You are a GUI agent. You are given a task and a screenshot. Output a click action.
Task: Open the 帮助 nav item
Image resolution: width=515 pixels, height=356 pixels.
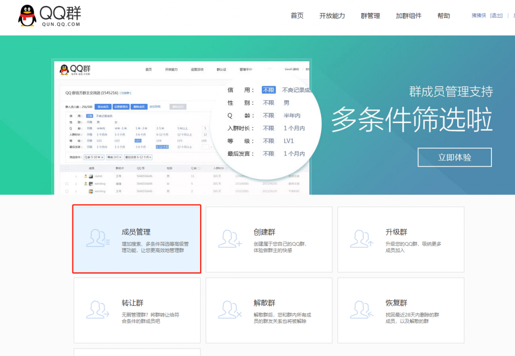444,16
